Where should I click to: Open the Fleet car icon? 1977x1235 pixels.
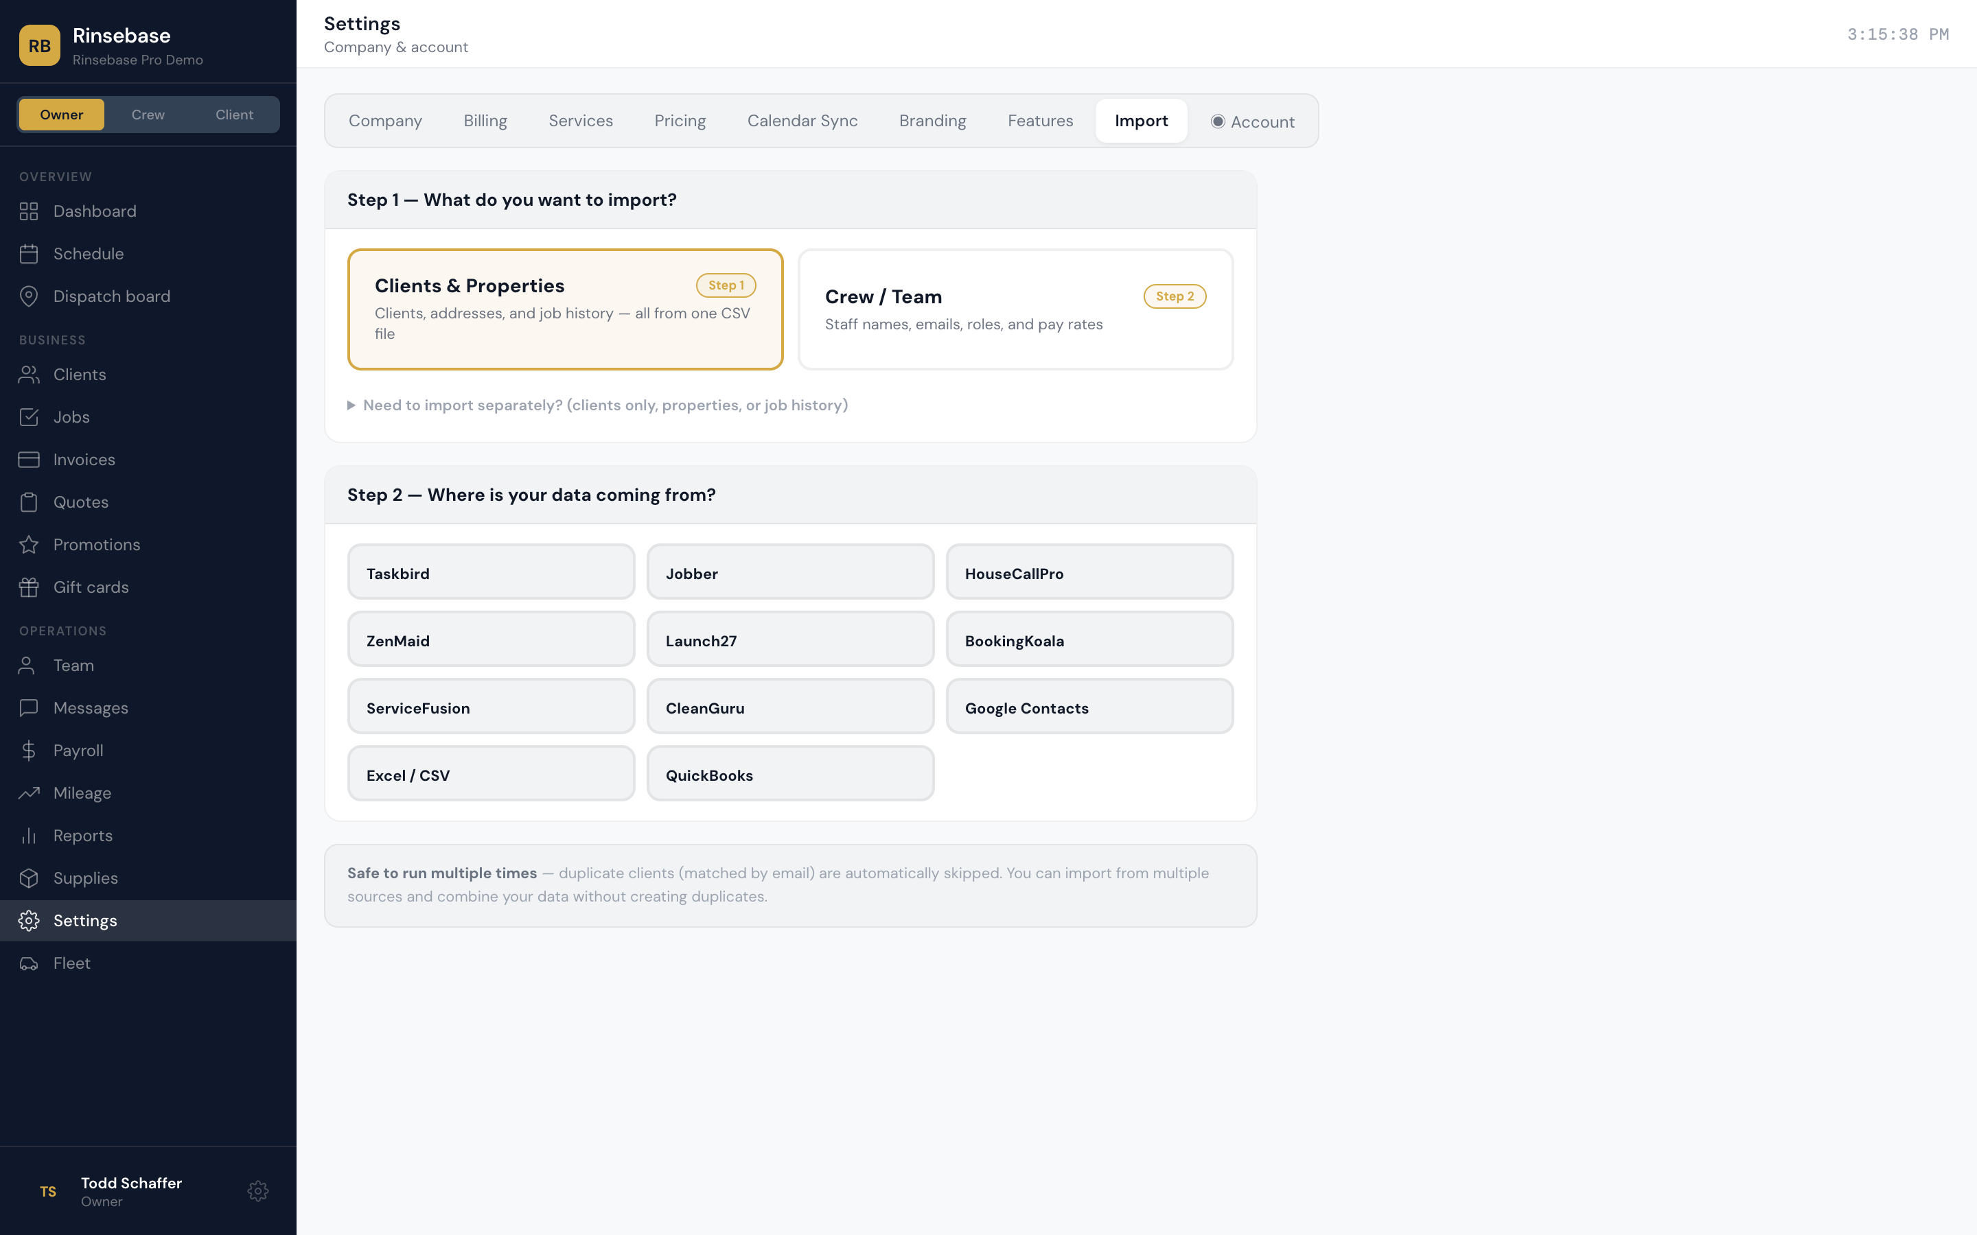point(29,963)
